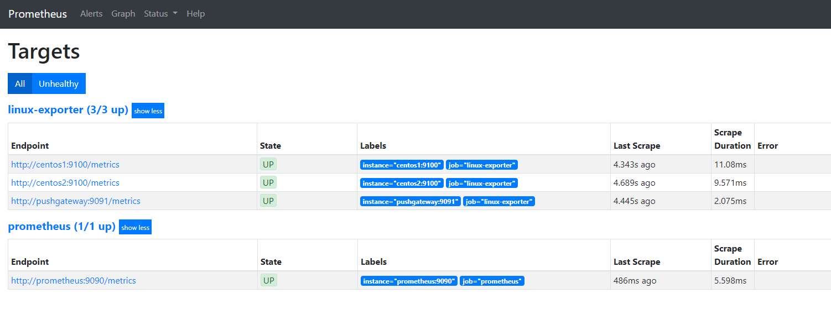The height and width of the screenshot is (330, 831).
Task: Click the Scrape Duration header in prometheus table
Action: [733, 255]
